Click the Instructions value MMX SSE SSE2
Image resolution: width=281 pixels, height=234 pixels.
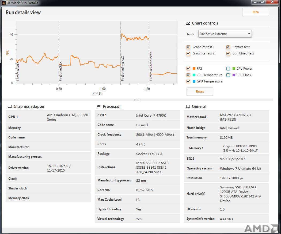click(152, 167)
